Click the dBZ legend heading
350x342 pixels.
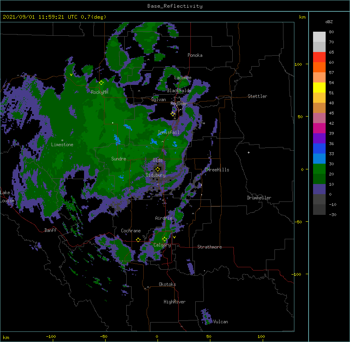(x=329, y=22)
